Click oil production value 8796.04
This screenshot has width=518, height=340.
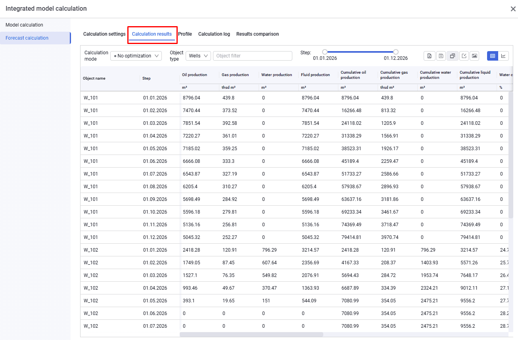192,98
